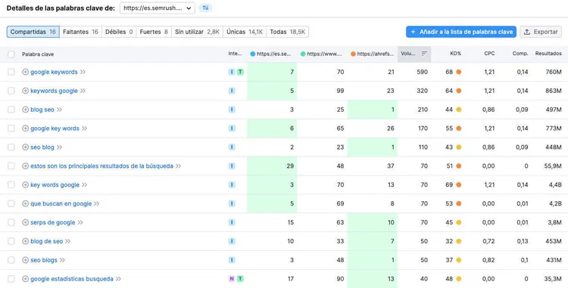Click the ahrefs competitor column header
The height and width of the screenshot is (288, 568).
tap(372, 54)
